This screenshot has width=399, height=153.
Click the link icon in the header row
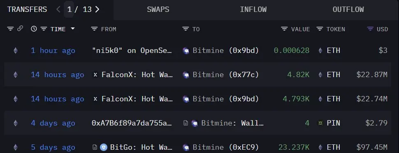coord(20,29)
